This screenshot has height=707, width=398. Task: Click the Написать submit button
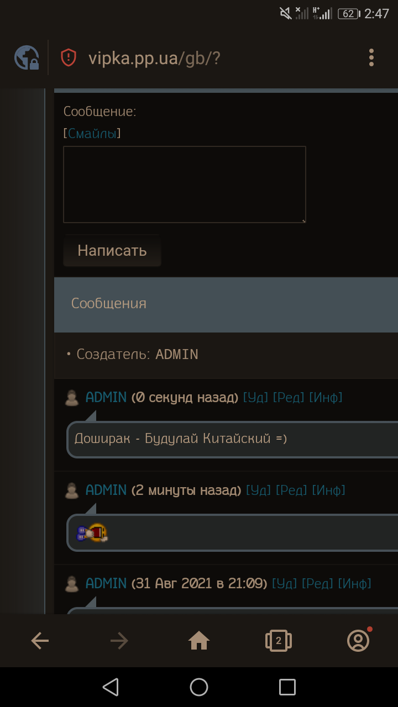pyautogui.click(x=112, y=251)
